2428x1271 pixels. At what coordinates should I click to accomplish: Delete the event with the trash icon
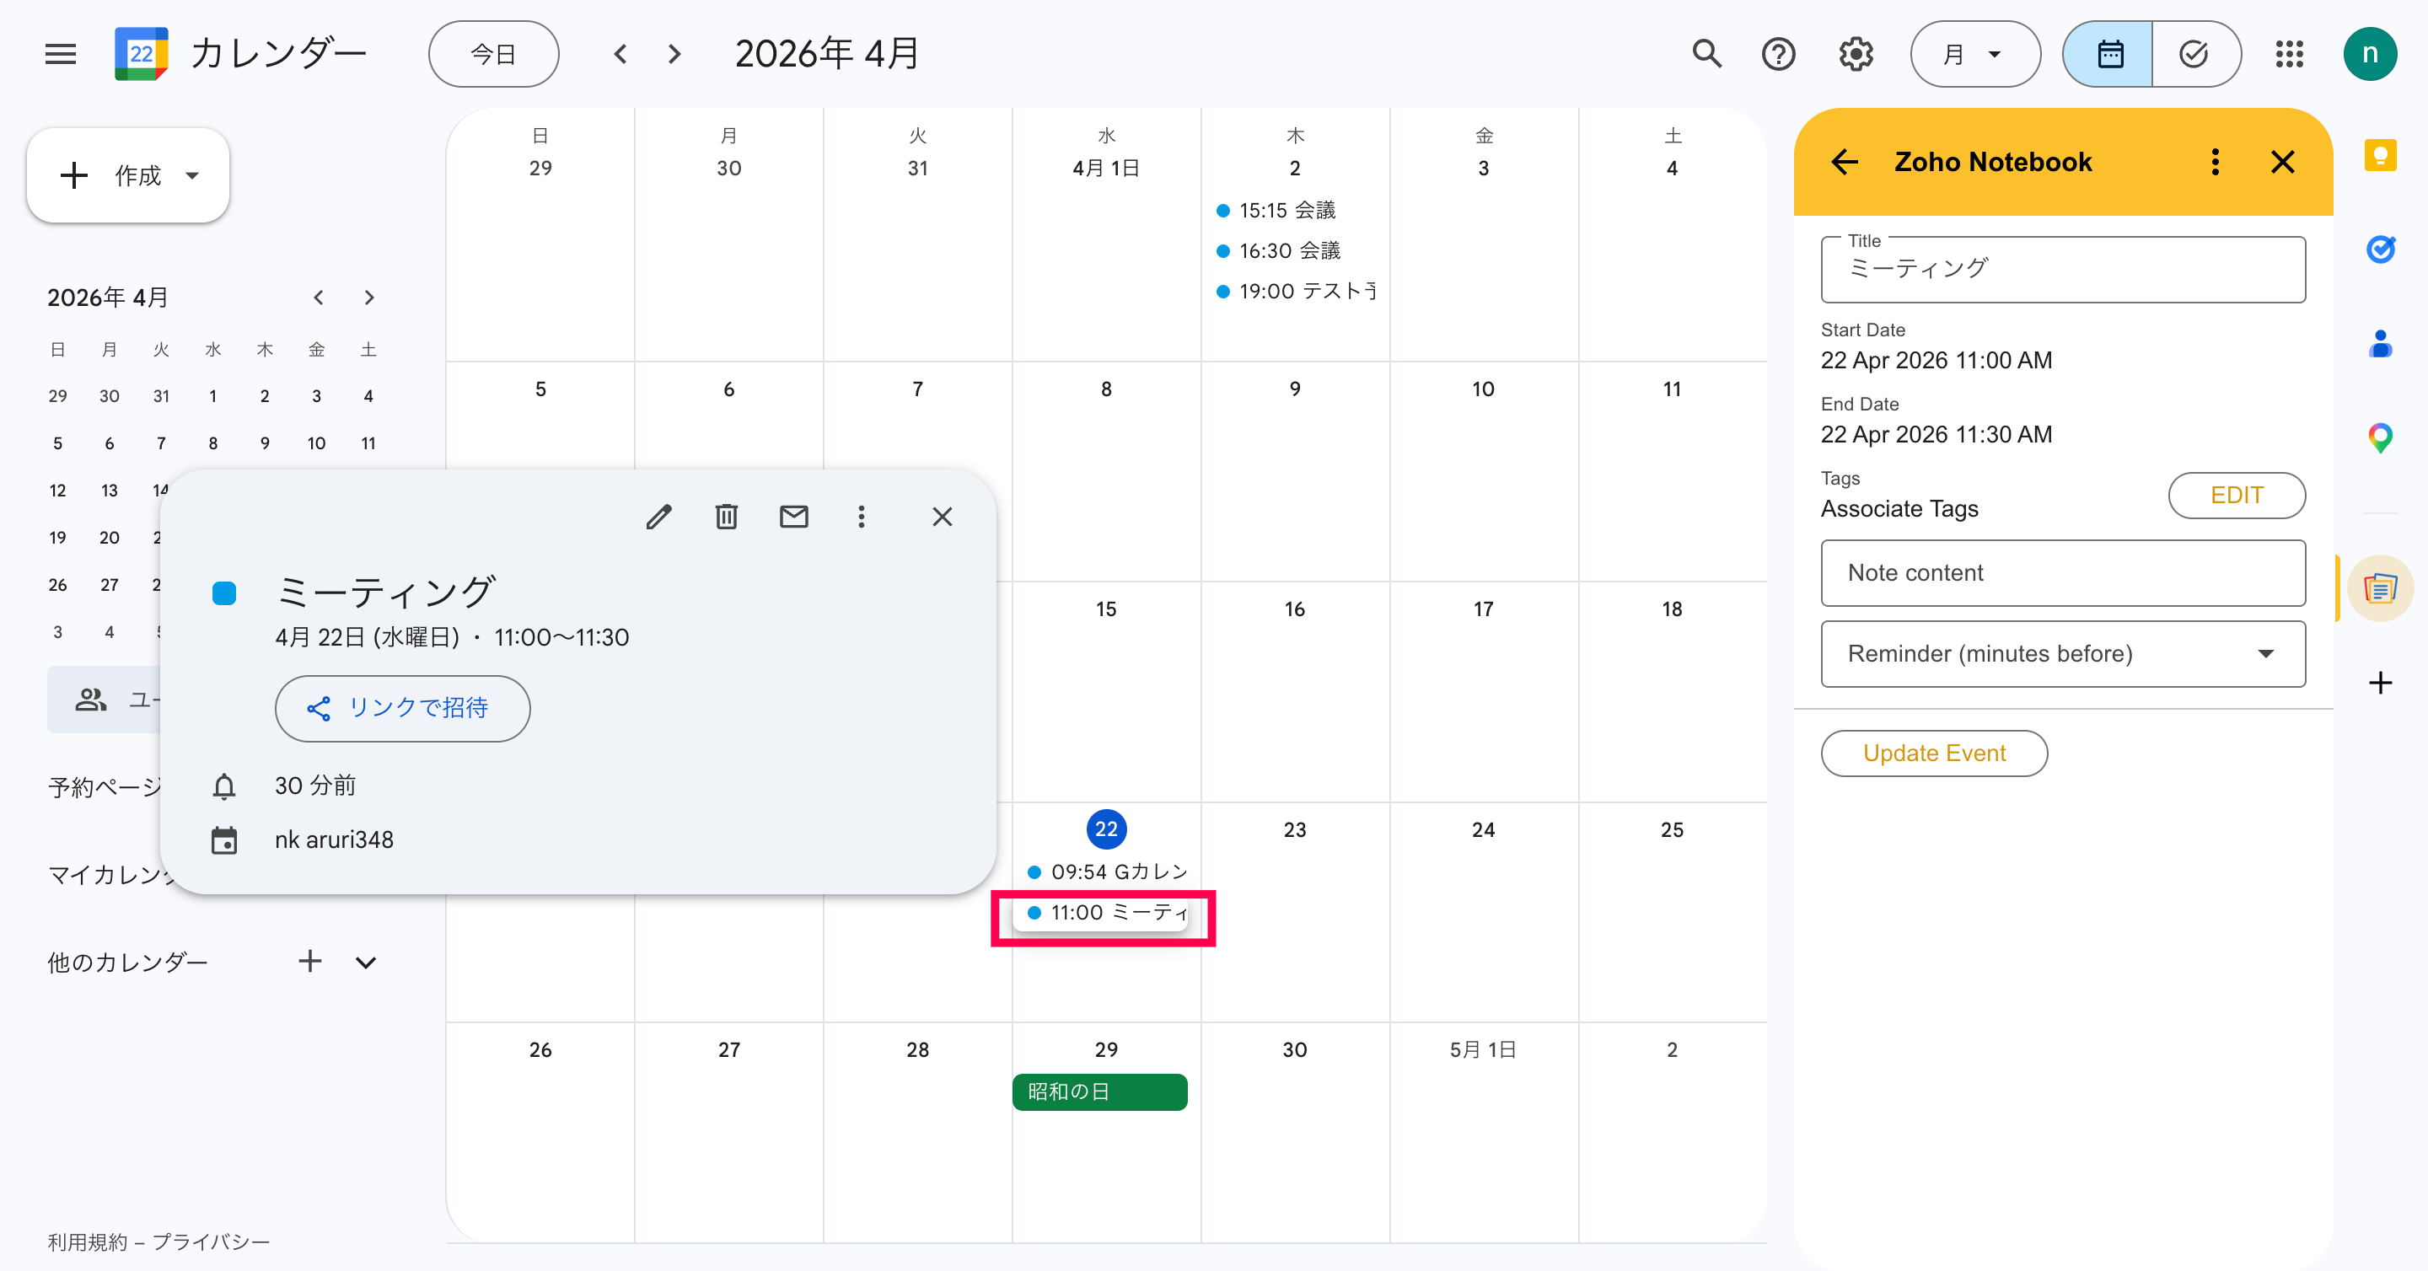point(726,517)
